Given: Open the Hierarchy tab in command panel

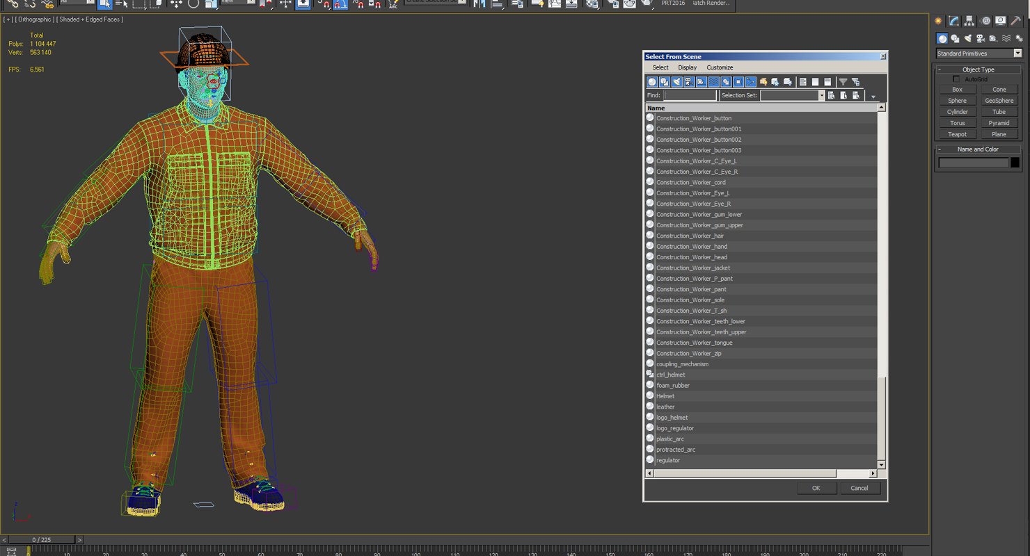Looking at the screenshot, I should click(969, 21).
